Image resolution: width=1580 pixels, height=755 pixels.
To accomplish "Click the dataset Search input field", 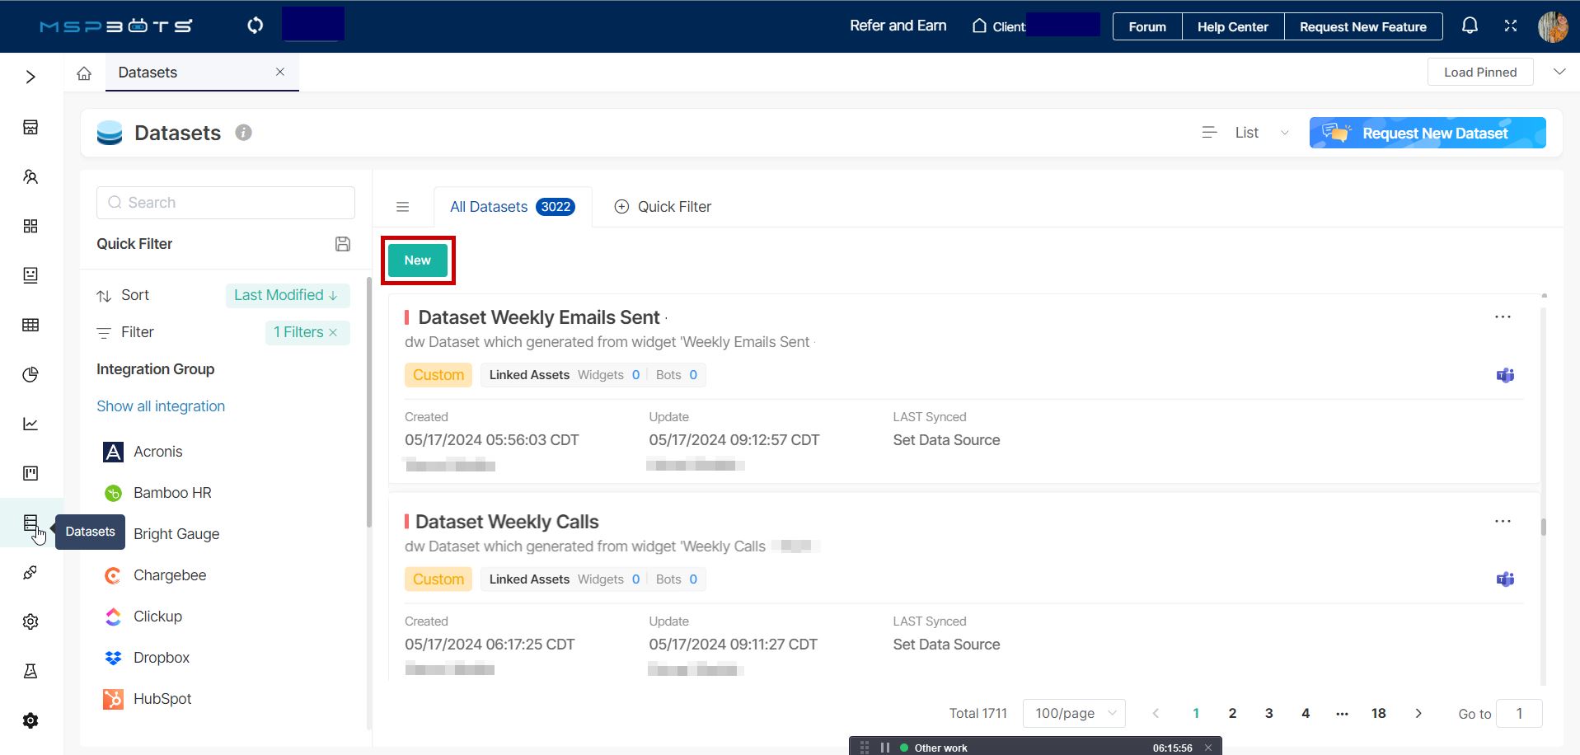I will (x=226, y=203).
